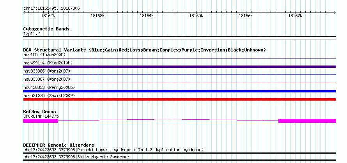Screen dimensions: 347x163
Task: Click the thin red nsv833387 loss line
Action: tap(179, 83)
